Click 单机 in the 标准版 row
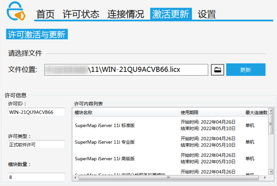Screen dimensions: 277x186 (x=250, y=125)
